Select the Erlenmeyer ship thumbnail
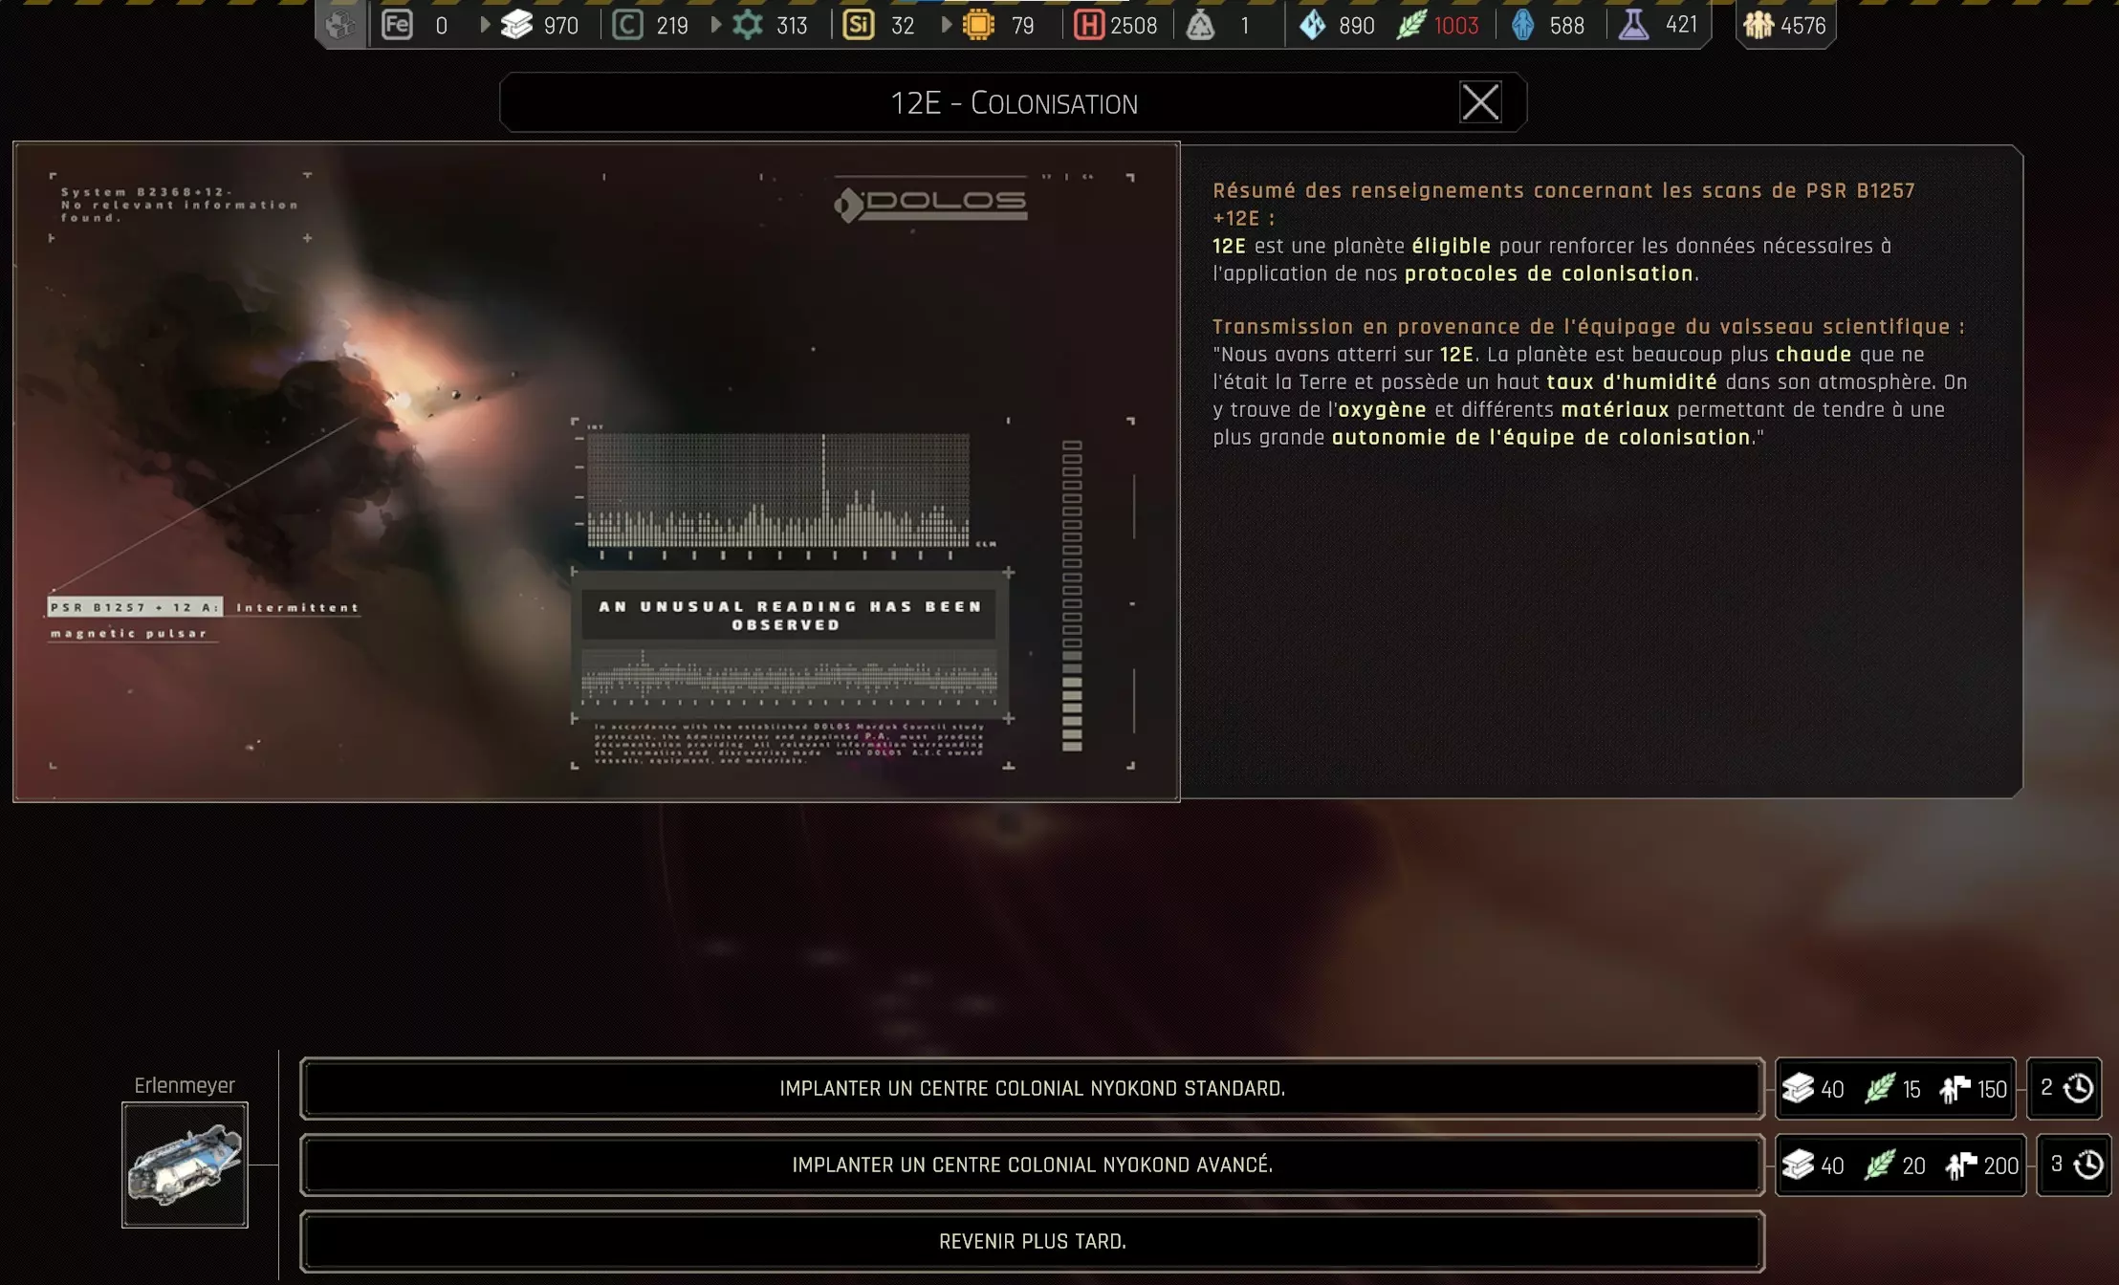 click(185, 1165)
